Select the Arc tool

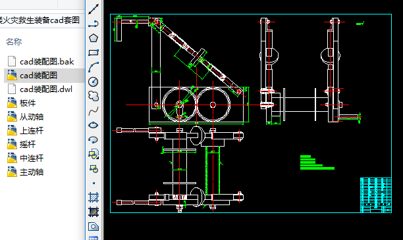94,67
